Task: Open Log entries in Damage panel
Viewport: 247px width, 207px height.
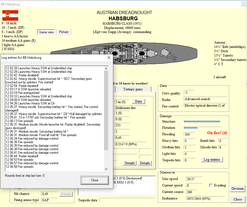Action: pyautogui.click(x=212, y=160)
